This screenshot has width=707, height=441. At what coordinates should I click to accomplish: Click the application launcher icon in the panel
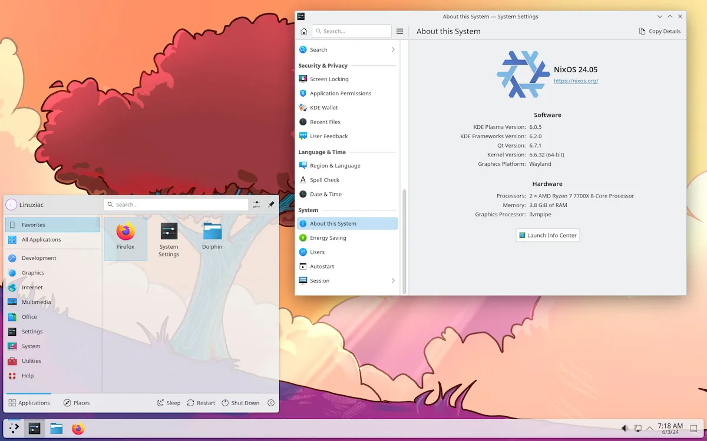click(x=14, y=429)
